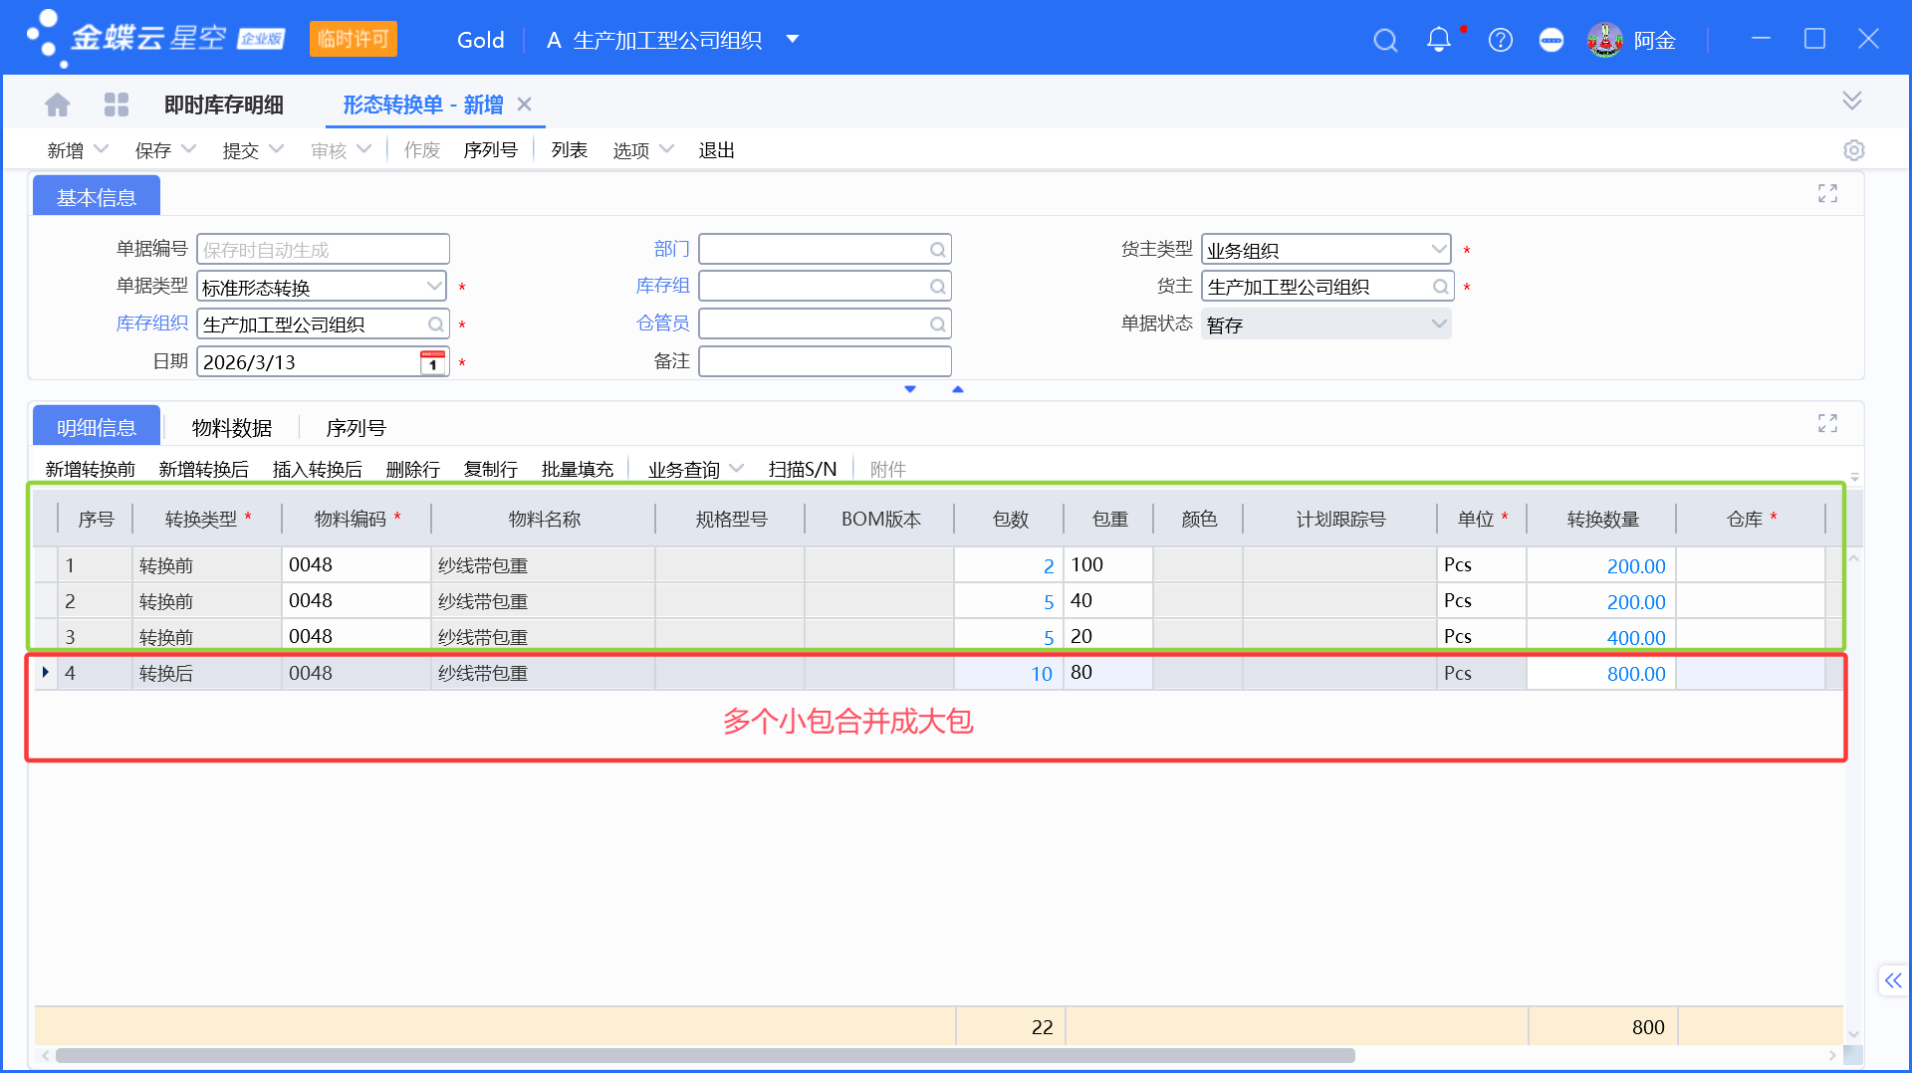Open the help question-mark icon

(1500, 40)
